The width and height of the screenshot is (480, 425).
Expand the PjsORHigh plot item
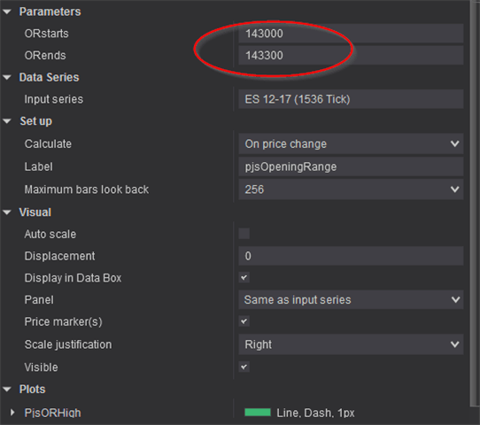12,413
